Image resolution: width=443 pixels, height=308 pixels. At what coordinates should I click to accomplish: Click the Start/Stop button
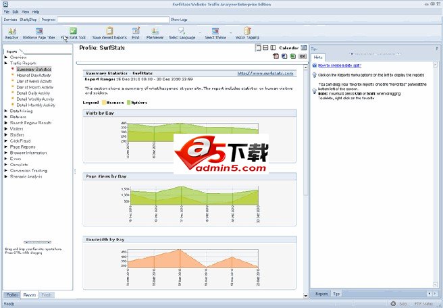point(28,20)
